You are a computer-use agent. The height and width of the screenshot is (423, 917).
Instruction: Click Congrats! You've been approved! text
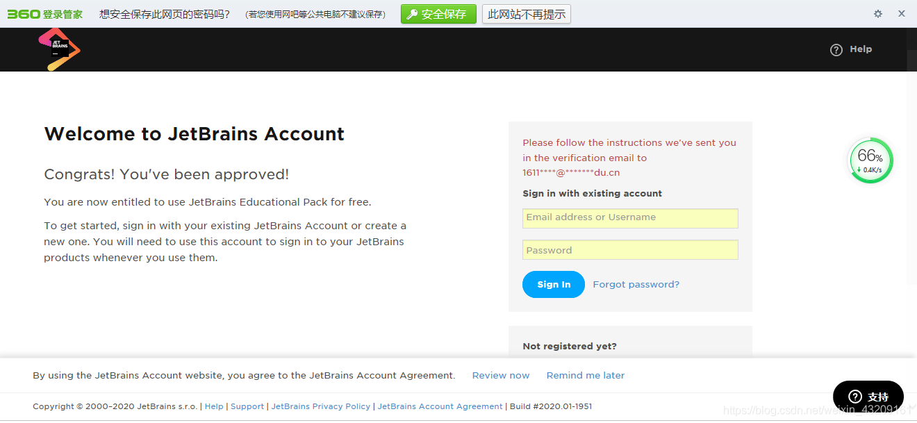(x=167, y=174)
